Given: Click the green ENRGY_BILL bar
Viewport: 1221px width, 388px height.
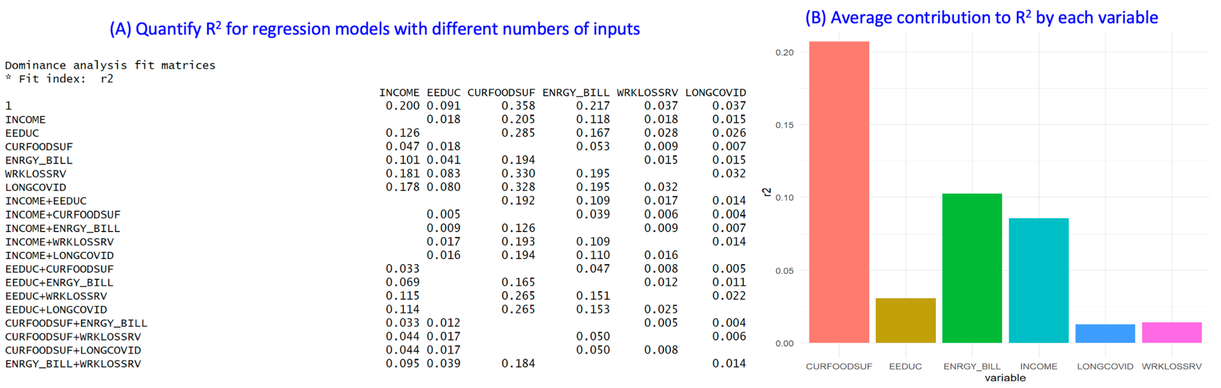Looking at the screenshot, I should coord(972,268).
